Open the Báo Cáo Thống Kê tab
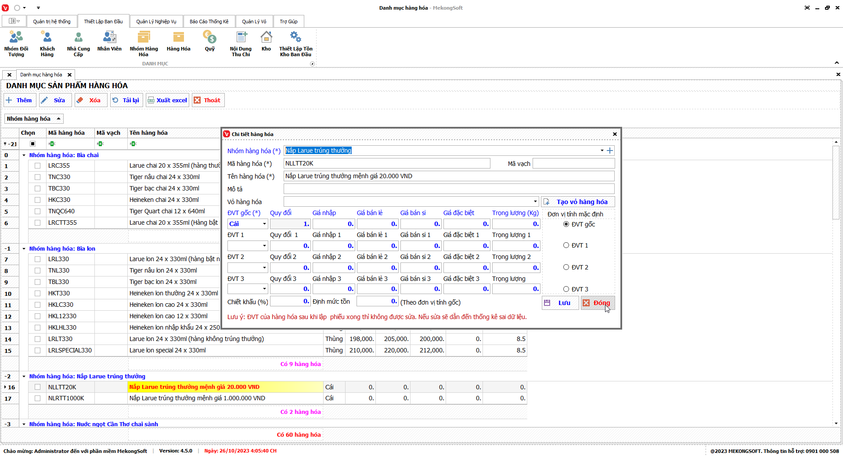The height and width of the screenshot is (456, 843). pos(209,22)
